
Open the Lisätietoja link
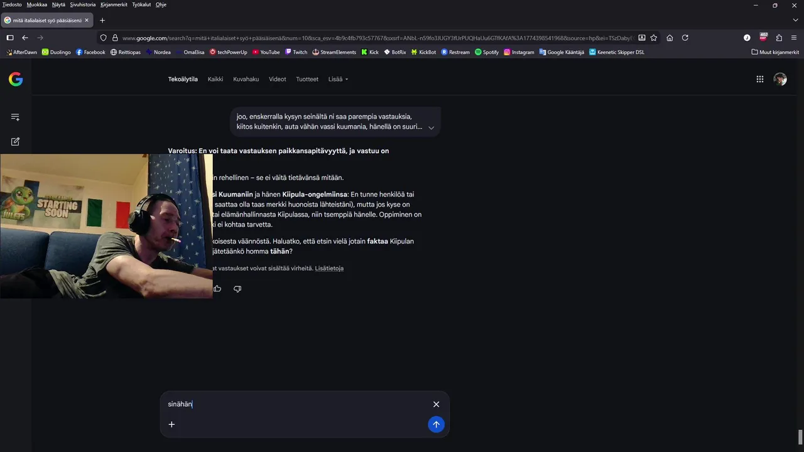329,268
